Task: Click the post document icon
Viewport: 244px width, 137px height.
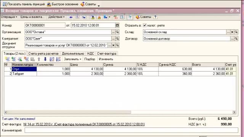Action: pyautogui.click(x=92, y=17)
